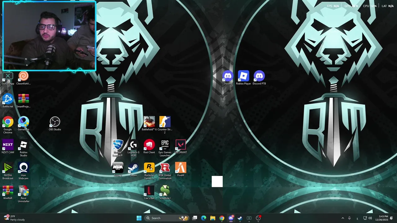The height and width of the screenshot is (223, 397).
Task: Select the Rocket League desktop icon
Action: (118, 148)
